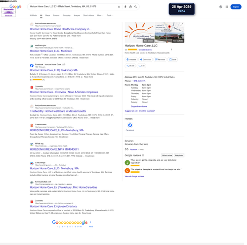The image size is (247, 245).
Task: Click in the search query input field
Action: tap(73, 6)
